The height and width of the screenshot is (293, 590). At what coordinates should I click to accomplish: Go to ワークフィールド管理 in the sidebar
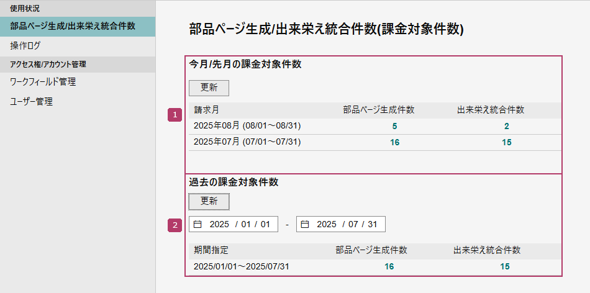(43, 82)
